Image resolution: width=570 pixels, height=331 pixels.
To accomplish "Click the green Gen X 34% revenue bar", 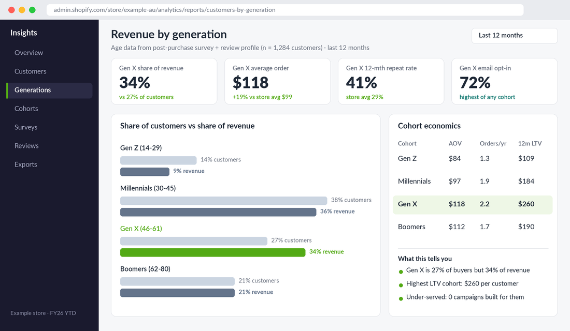I will 212,252.
